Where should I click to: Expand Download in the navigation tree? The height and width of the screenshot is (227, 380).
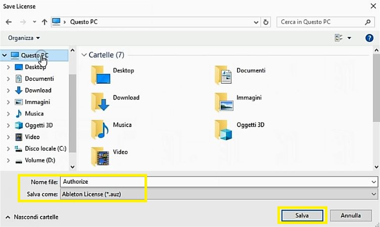pyautogui.click(x=8, y=90)
